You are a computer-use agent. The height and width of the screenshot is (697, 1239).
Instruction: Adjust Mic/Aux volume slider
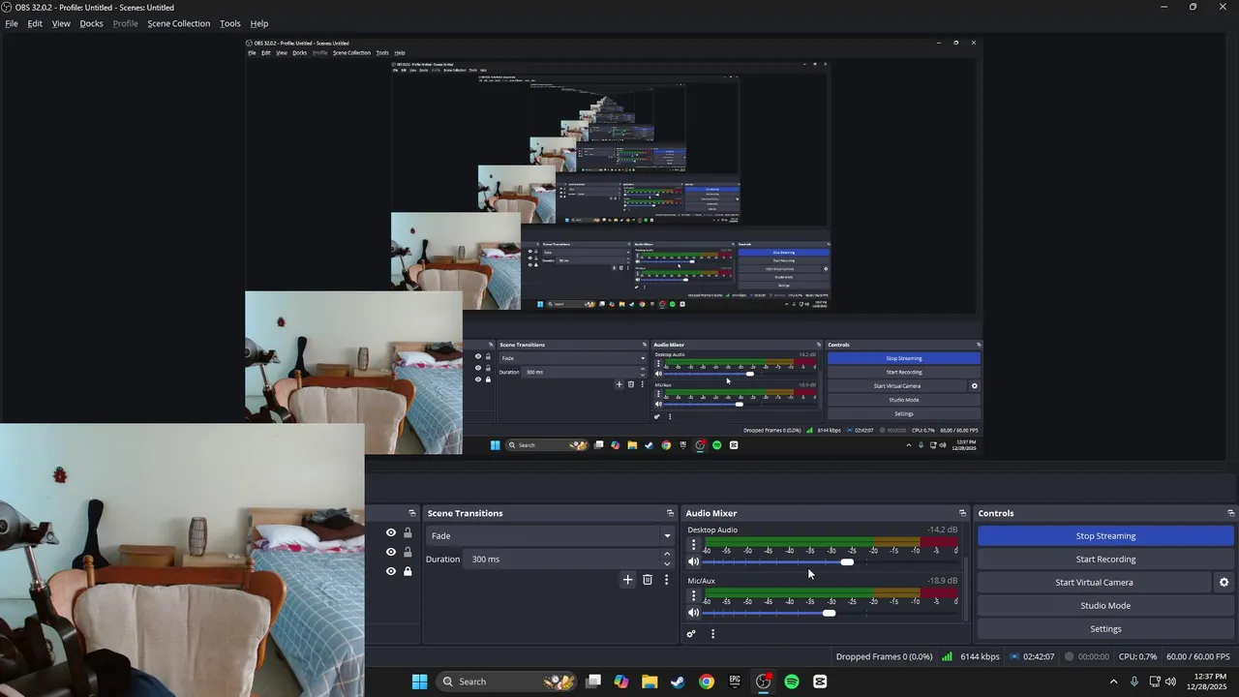(831, 613)
